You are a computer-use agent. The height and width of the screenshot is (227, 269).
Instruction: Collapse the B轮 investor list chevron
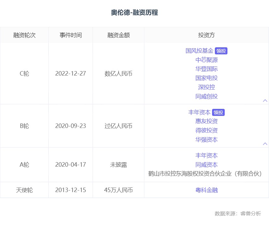265,144
